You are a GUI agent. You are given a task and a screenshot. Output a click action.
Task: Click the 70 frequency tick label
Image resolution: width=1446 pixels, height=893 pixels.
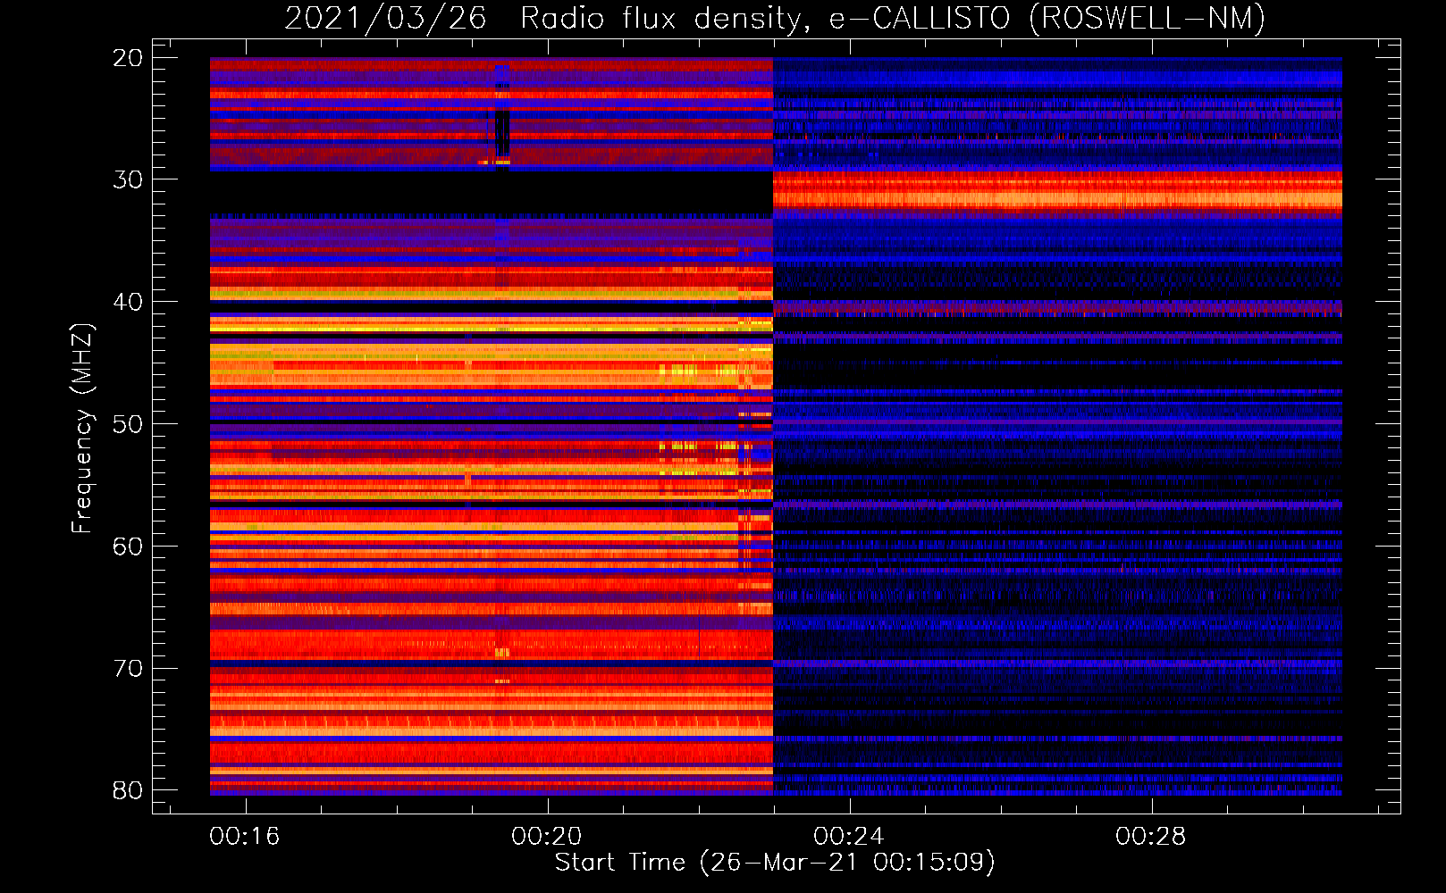(129, 669)
